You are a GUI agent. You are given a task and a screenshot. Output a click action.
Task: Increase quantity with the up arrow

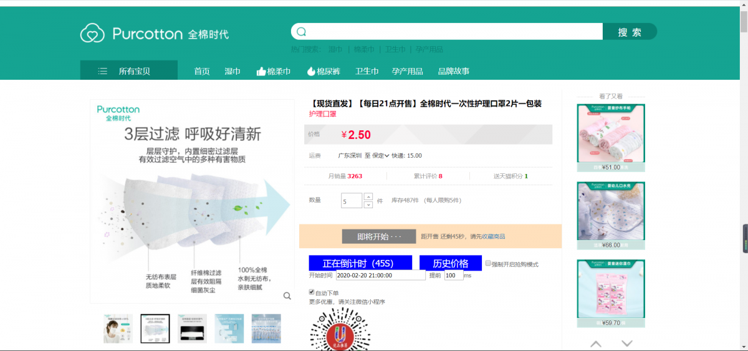(368, 196)
